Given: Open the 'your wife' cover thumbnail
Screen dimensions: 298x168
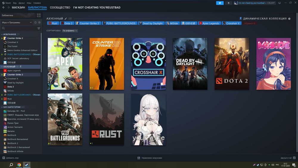Looking at the screenshot, I should pos(148,119).
